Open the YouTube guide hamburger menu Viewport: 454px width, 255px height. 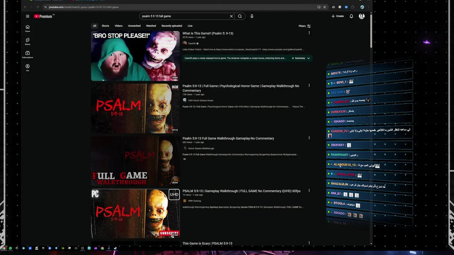click(27, 16)
